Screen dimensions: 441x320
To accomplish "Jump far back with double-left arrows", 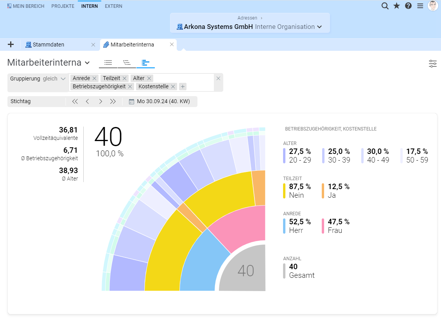I will (75, 102).
